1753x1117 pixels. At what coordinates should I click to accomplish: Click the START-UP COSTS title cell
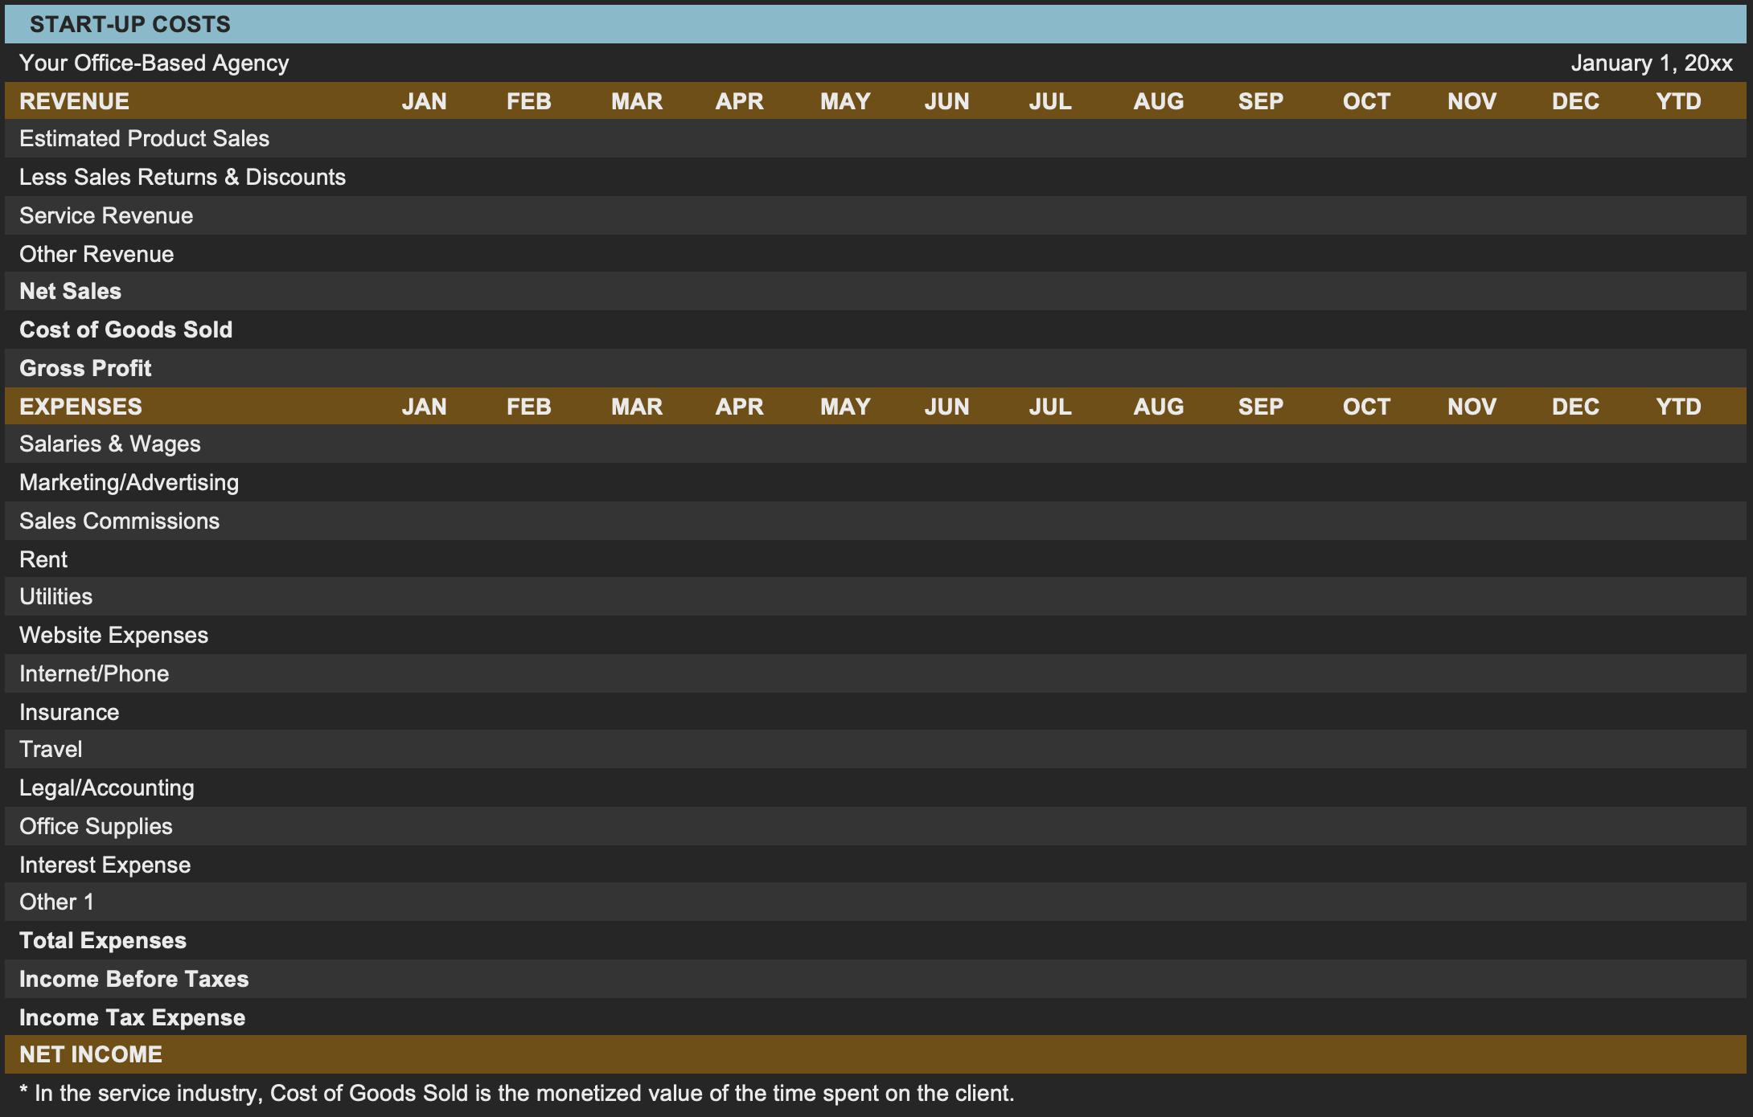pos(130,24)
